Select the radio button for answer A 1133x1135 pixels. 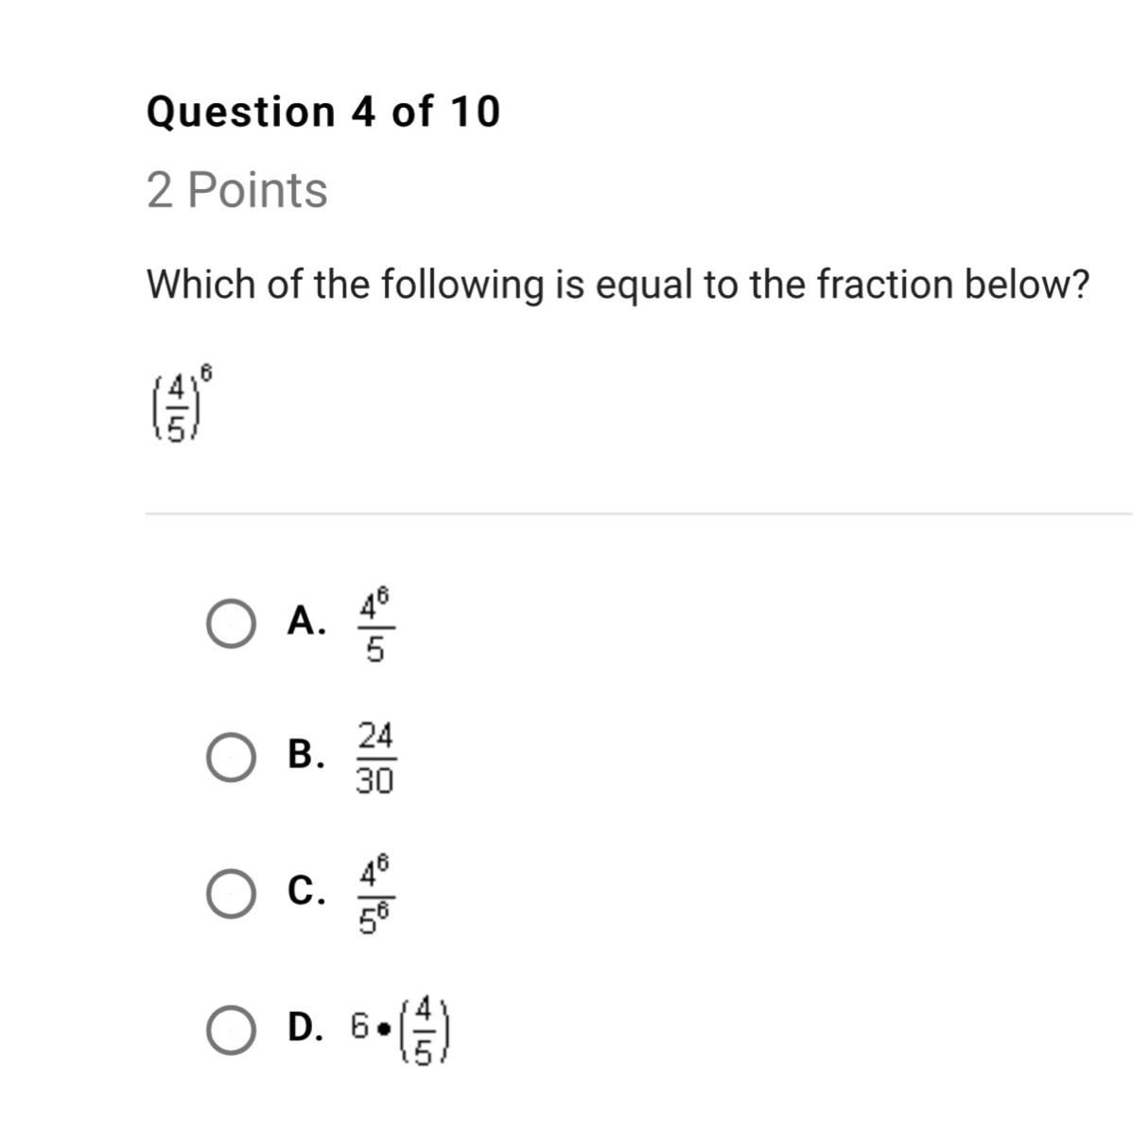click(x=230, y=625)
